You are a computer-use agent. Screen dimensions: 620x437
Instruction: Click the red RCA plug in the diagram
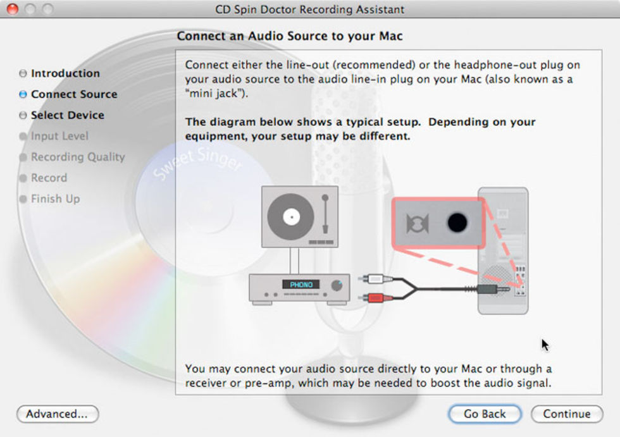point(374,297)
